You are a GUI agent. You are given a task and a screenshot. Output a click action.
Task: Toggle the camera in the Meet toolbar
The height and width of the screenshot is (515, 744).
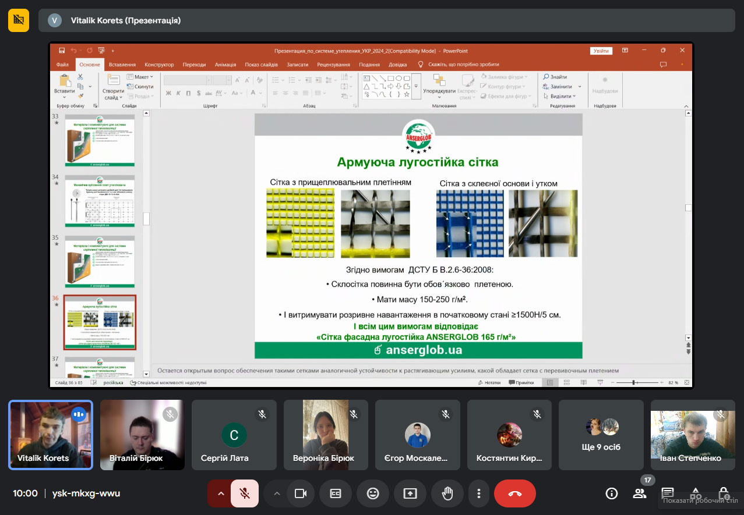[x=301, y=493]
